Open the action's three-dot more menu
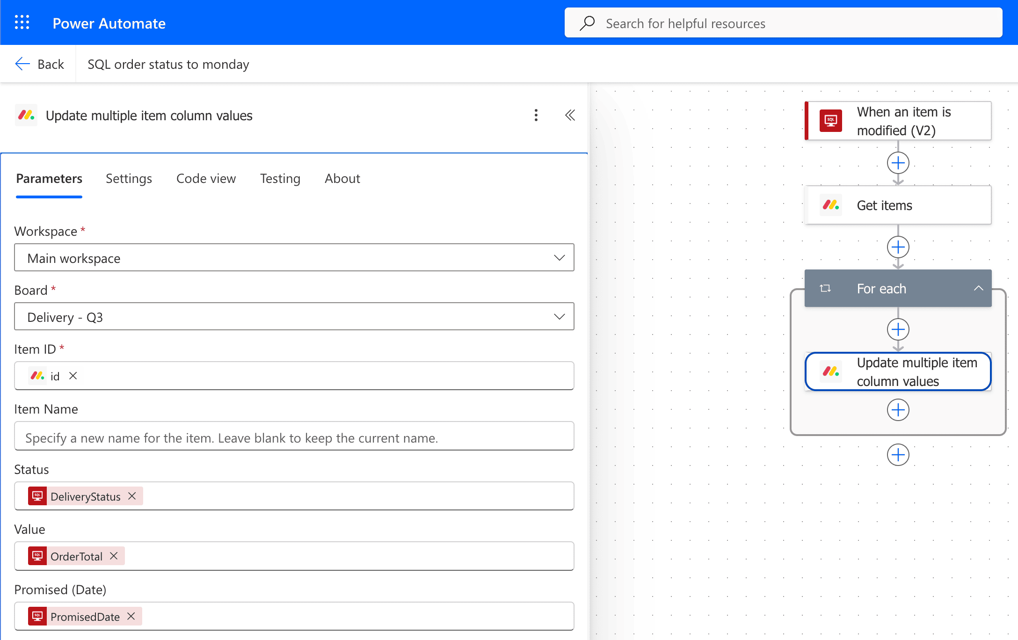The height and width of the screenshot is (640, 1018). (x=536, y=115)
